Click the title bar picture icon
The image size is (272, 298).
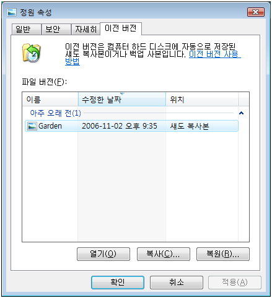coord(12,12)
